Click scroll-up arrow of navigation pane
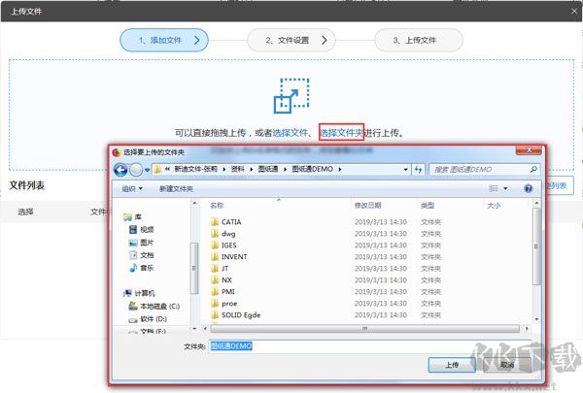Screen dimensions: 583x393 click(x=194, y=203)
